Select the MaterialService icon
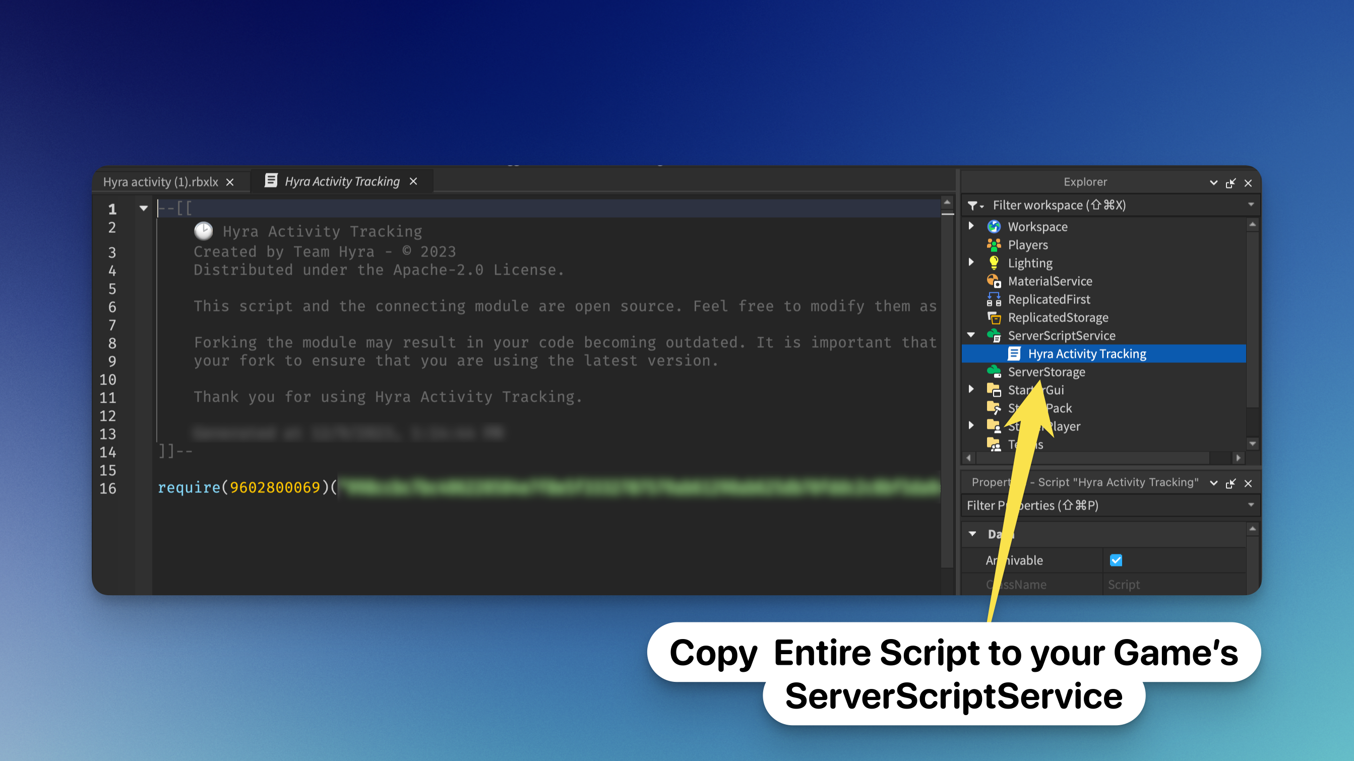The height and width of the screenshot is (761, 1354). click(994, 281)
